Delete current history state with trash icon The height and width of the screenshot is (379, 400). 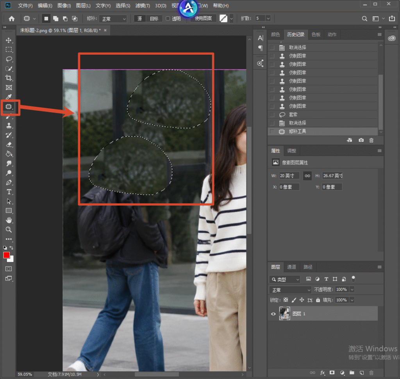coord(371,140)
